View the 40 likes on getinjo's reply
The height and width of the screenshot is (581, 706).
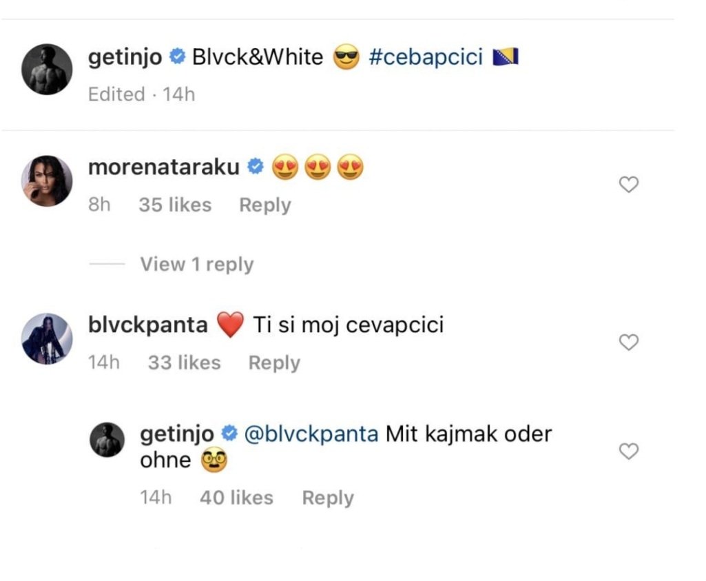coord(236,498)
